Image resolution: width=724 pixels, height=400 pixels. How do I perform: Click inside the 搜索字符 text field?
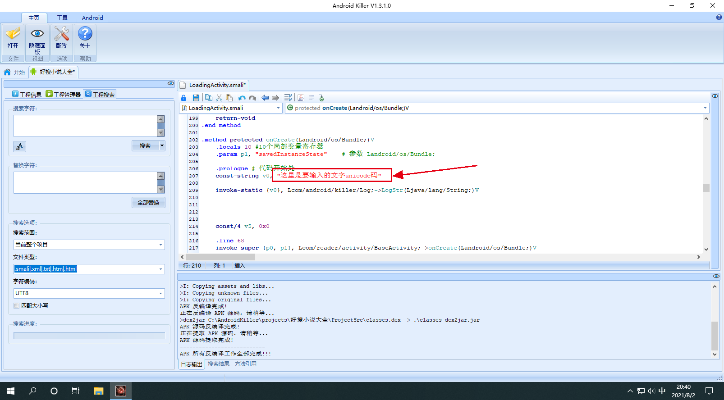[85, 126]
